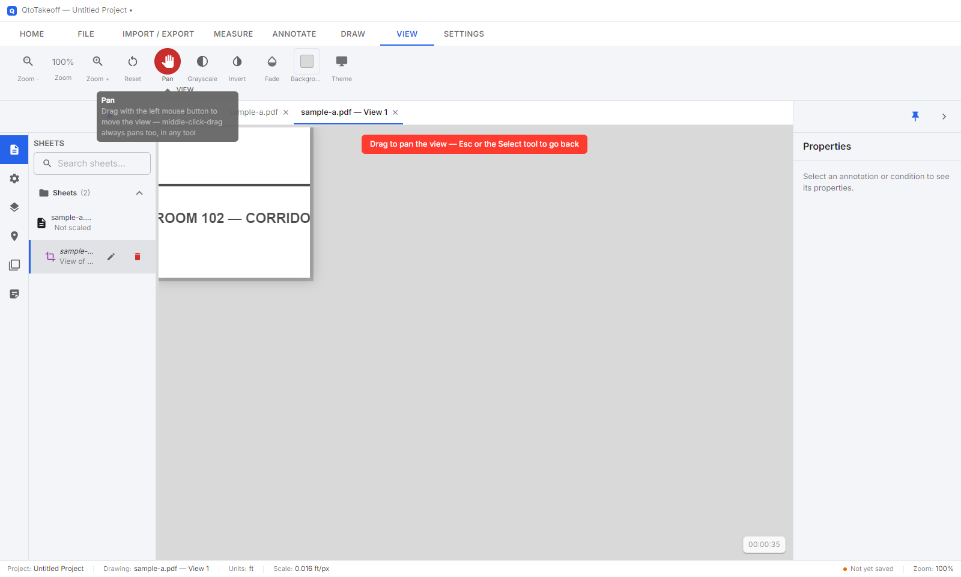Screen dimensions: 961x577
Task: Switch to the DRAW tab
Action: 353,34
